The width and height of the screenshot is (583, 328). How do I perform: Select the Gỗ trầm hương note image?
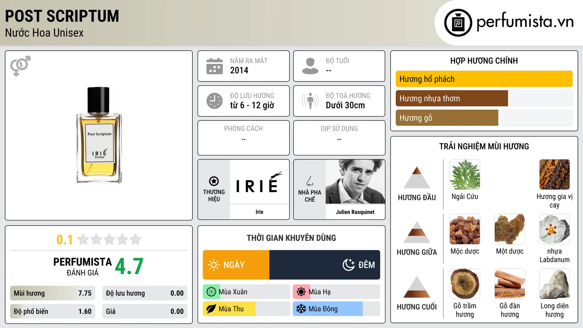pyautogui.click(x=465, y=284)
